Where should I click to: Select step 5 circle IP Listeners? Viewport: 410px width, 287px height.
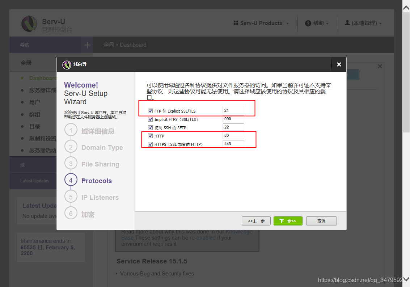tap(71, 197)
